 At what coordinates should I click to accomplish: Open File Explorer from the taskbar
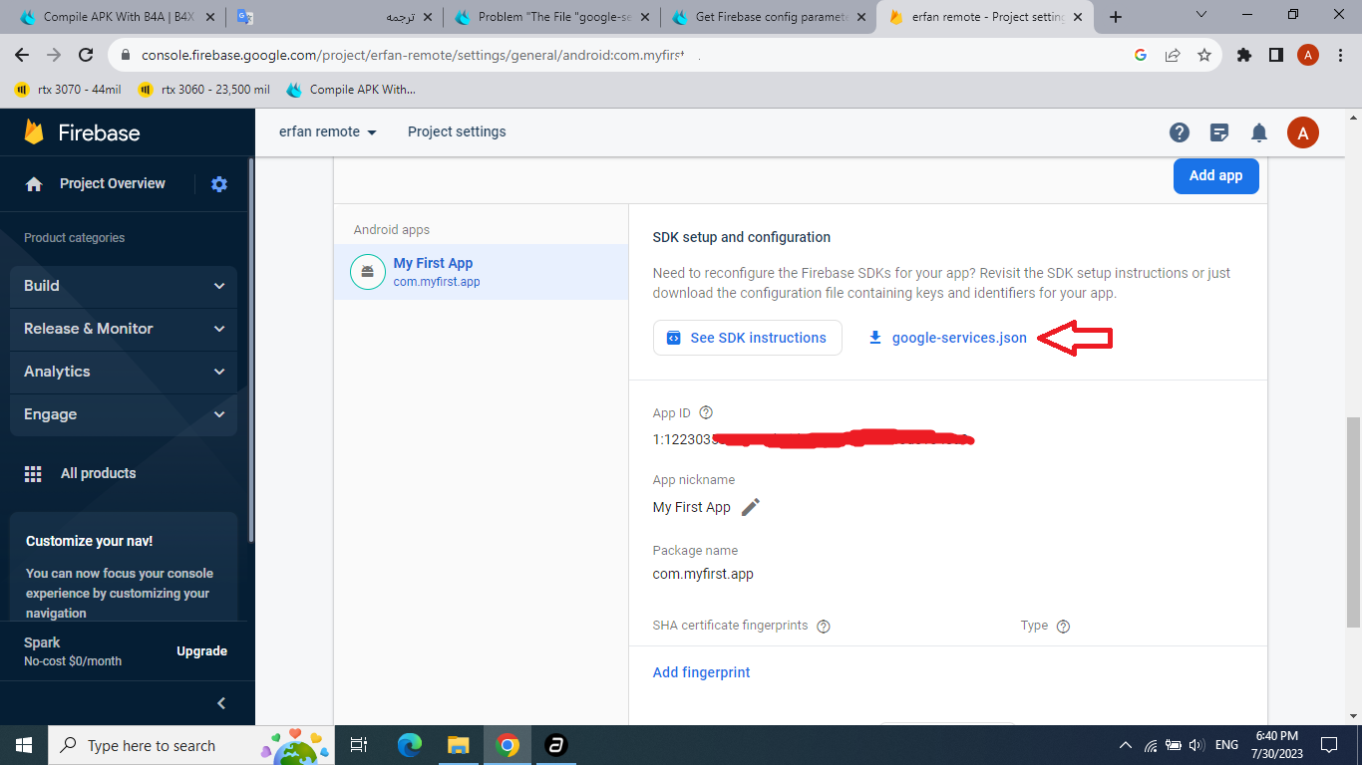(x=458, y=745)
